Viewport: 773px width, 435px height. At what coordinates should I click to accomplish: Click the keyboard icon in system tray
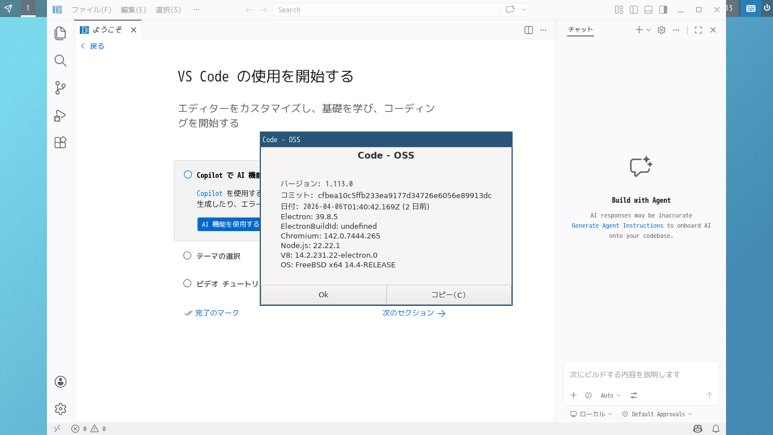pos(751,8)
